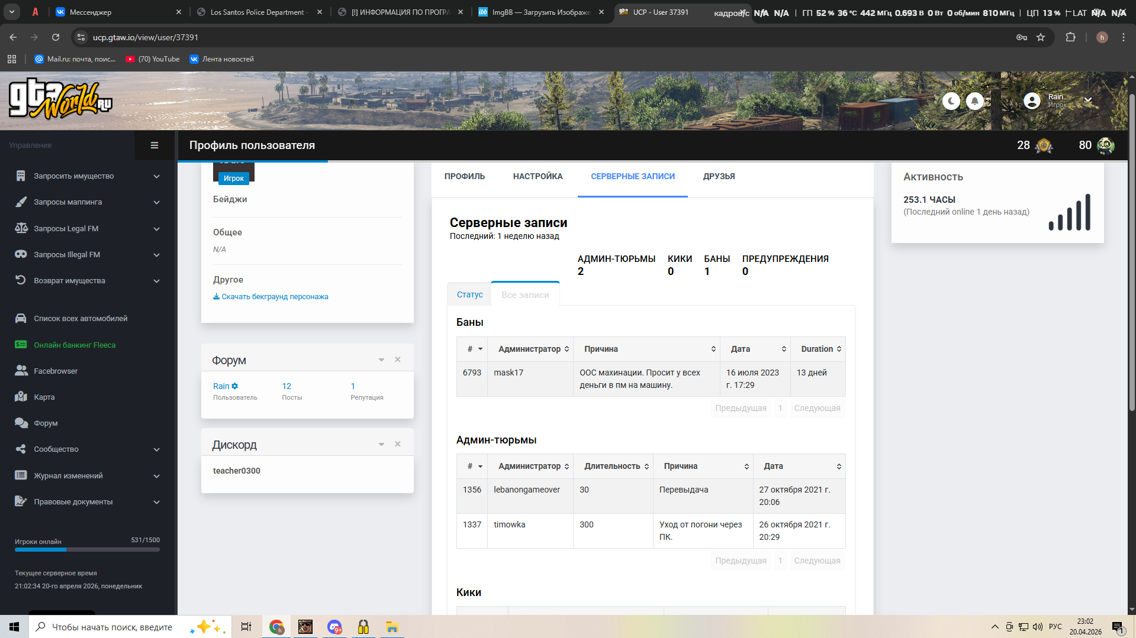Expand Запросы Legal FM chevron
The height and width of the screenshot is (638, 1136).
[156, 229]
